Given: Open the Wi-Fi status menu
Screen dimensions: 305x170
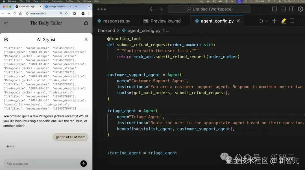Looking at the screenshot, I should [x=269, y=1].
